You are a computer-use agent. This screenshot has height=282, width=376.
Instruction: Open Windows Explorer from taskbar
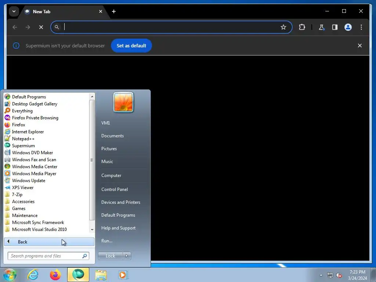point(101,275)
